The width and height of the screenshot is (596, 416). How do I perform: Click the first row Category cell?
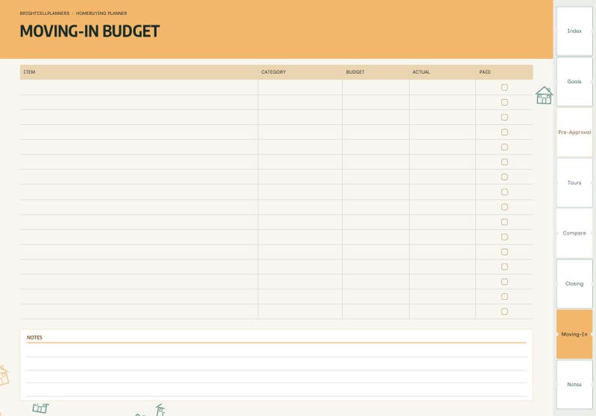click(x=300, y=87)
